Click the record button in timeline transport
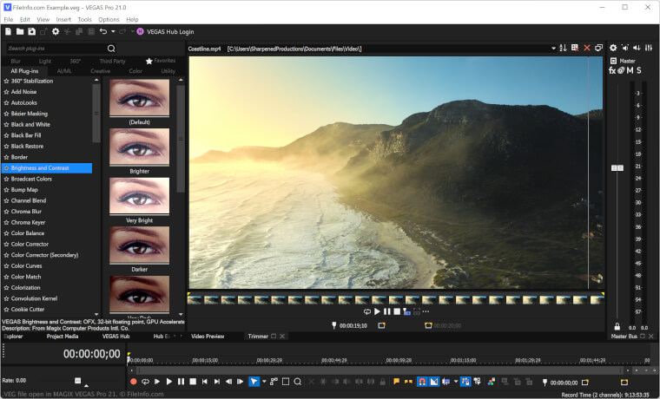660x399 pixels. tap(133, 382)
